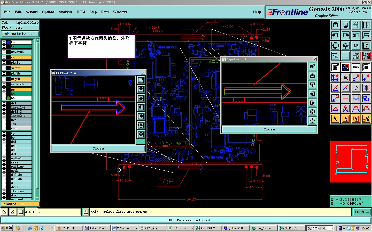Click pan left icon in Popview 1
Image resolution: width=372 pixels, height=232 pixels.
pos(312,94)
